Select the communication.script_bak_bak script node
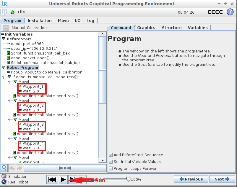 pos(44,63)
